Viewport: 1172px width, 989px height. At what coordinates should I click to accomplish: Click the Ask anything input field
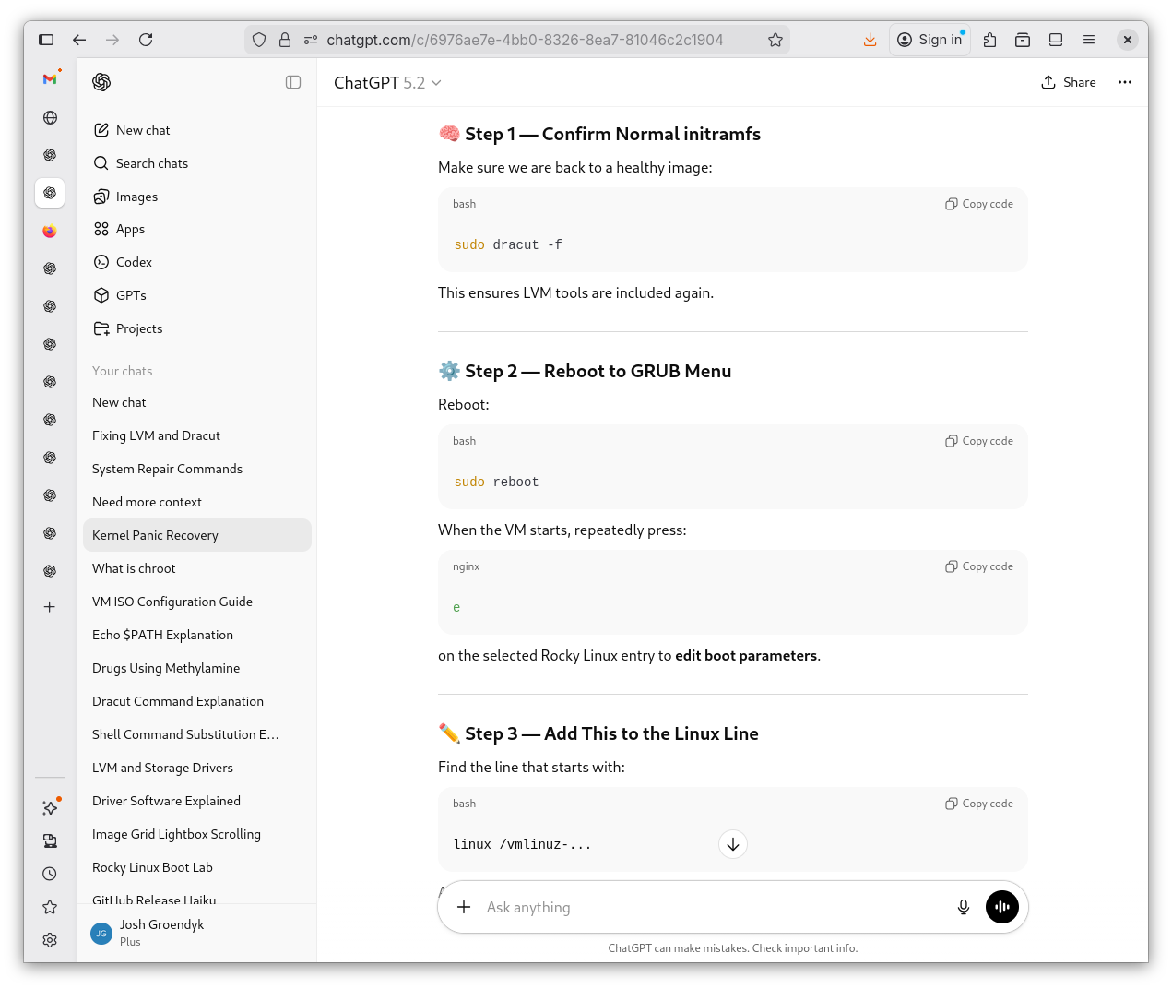coord(710,907)
